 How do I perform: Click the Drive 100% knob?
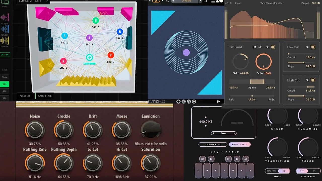pyautogui.click(x=264, y=62)
